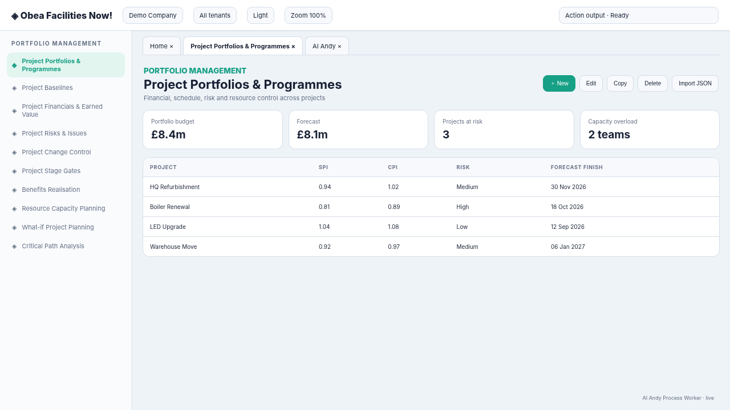Image resolution: width=730 pixels, height=410 pixels.
Task: Click the Obea Facilities Now! logo
Action: click(x=62, y=15)
